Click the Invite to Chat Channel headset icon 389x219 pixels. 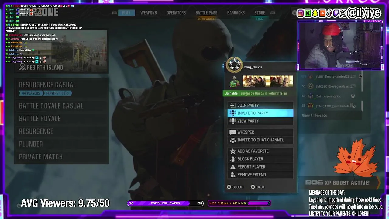[233, 140]
